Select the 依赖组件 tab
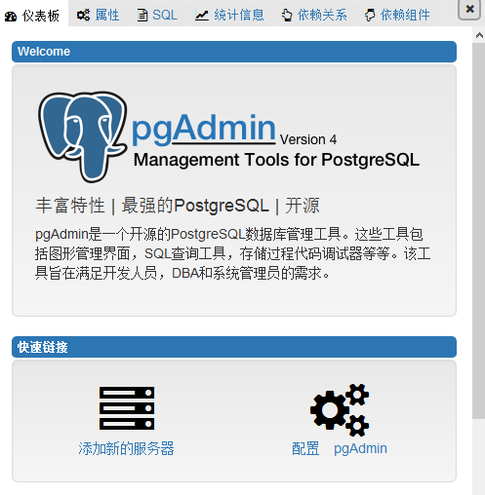The height and width of the screenshot is (495, 485). [397, 15]
